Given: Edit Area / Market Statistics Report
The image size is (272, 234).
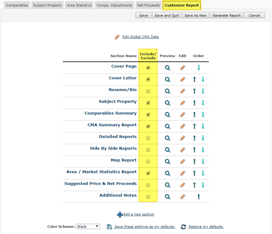Looking at the screenshot, I should pyautogui.click(x=182, y=173).
